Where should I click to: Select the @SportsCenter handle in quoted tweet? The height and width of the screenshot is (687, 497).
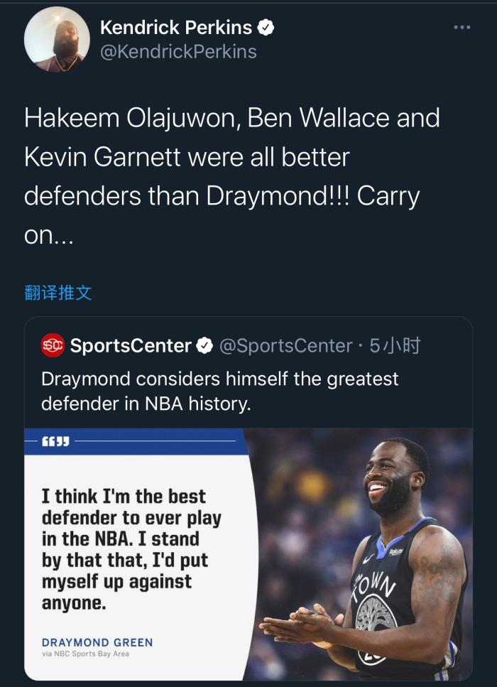click(x=285, y=346)
